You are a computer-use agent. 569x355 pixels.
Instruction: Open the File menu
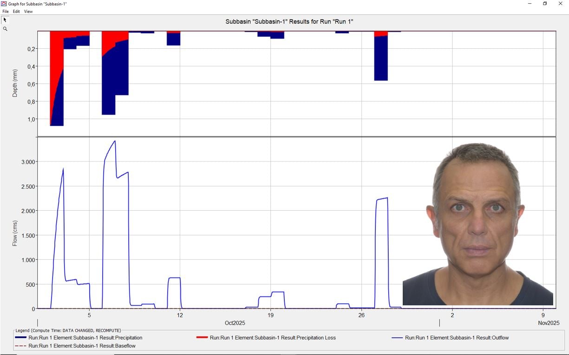6,12
